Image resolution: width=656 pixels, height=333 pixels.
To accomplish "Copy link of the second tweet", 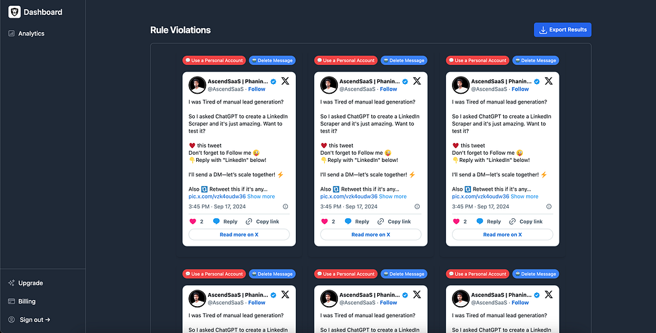I will click(394, 222).
